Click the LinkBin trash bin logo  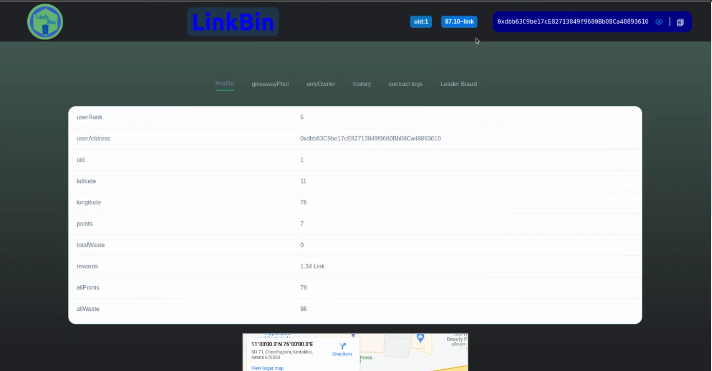45,22
